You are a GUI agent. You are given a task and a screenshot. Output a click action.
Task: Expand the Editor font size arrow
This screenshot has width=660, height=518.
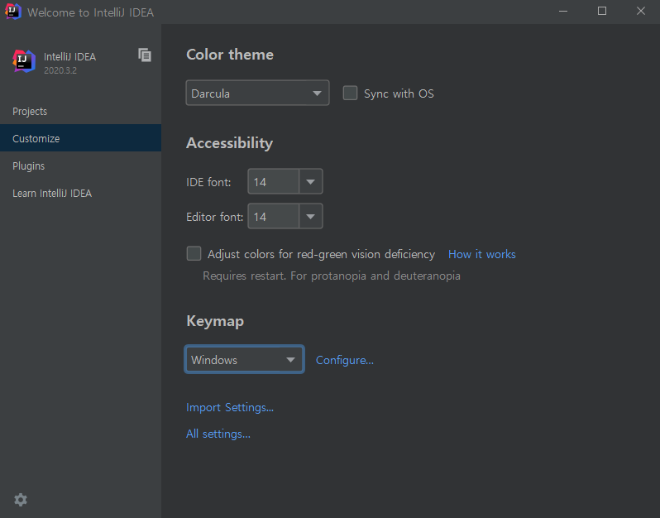tap(311, 217)
